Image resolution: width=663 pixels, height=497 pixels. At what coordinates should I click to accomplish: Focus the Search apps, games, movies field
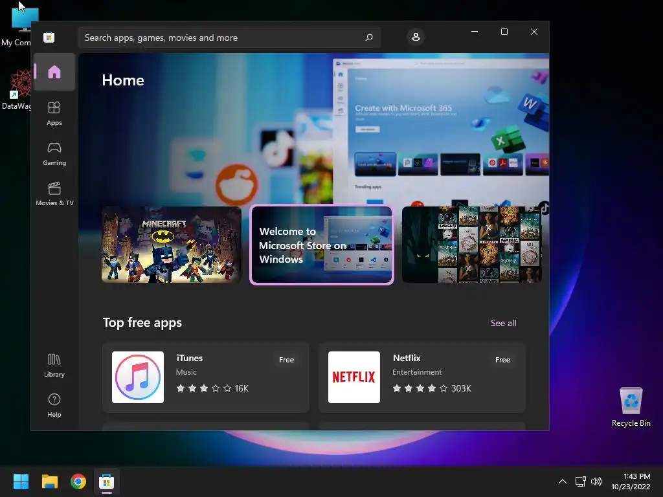229,38
